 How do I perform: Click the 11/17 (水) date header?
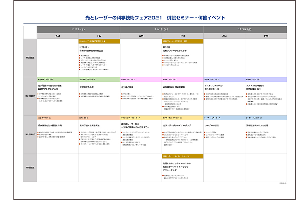78,29
